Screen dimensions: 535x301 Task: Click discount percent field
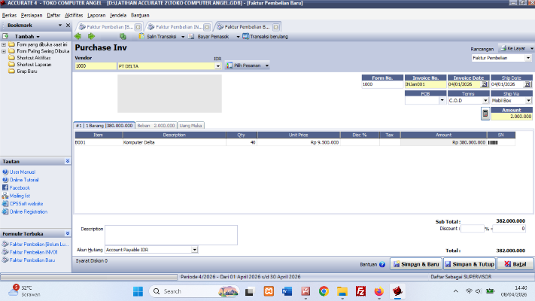pos(473,229)
